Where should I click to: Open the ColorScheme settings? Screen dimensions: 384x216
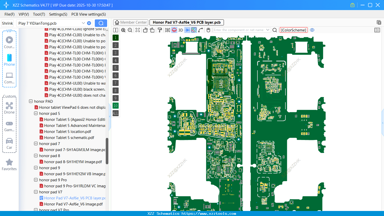pyautogui.click(x=293, y=30)
